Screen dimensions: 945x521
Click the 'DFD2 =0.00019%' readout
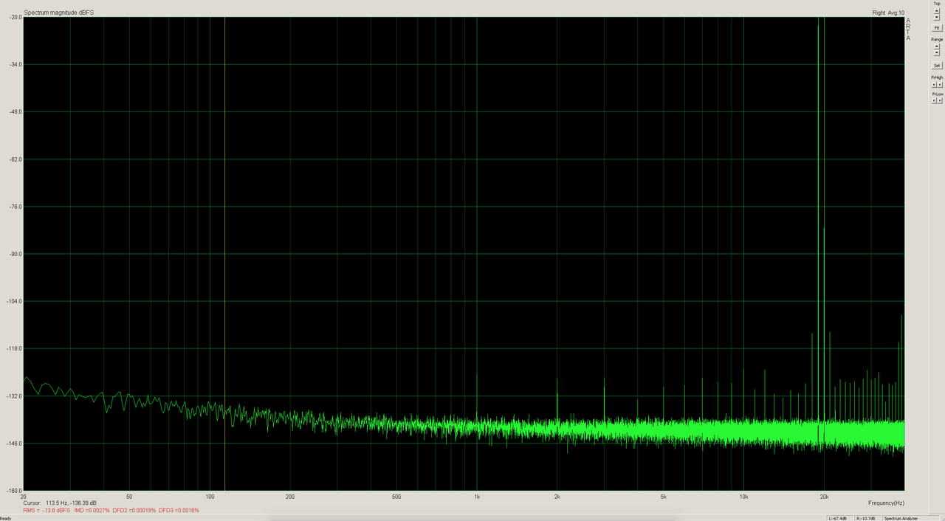click(x=134, y=511)
